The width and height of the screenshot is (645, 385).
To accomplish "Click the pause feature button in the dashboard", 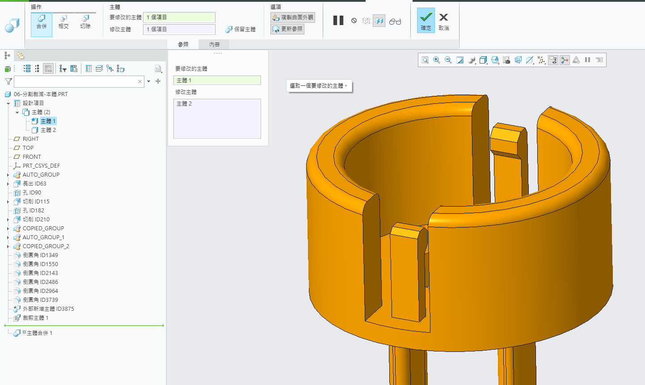I will click(x=338, y=21).
